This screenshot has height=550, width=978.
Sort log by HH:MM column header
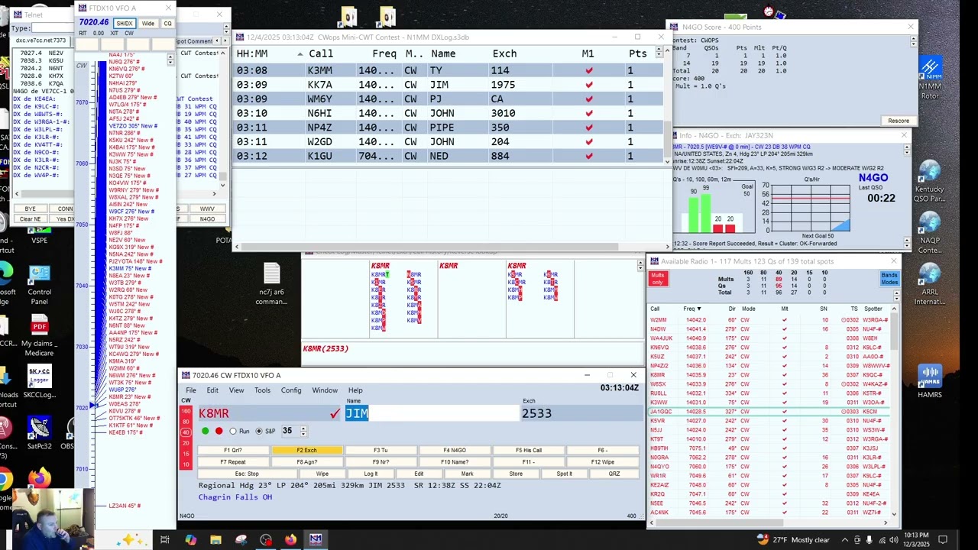click(x=252, y=53)
